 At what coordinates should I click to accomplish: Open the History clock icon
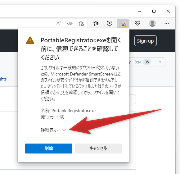pyautogui.click(x=110, y=23)
